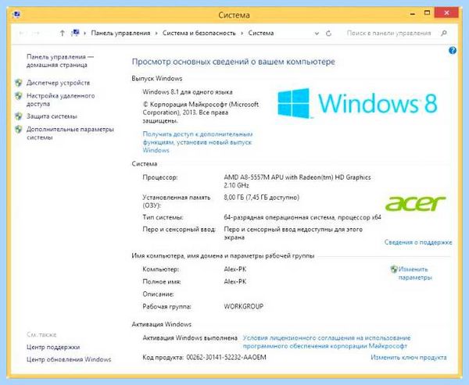Viewport: 469px width, 385px height.
Task: Open Microsoft license terms link
Action: [326, 342]
